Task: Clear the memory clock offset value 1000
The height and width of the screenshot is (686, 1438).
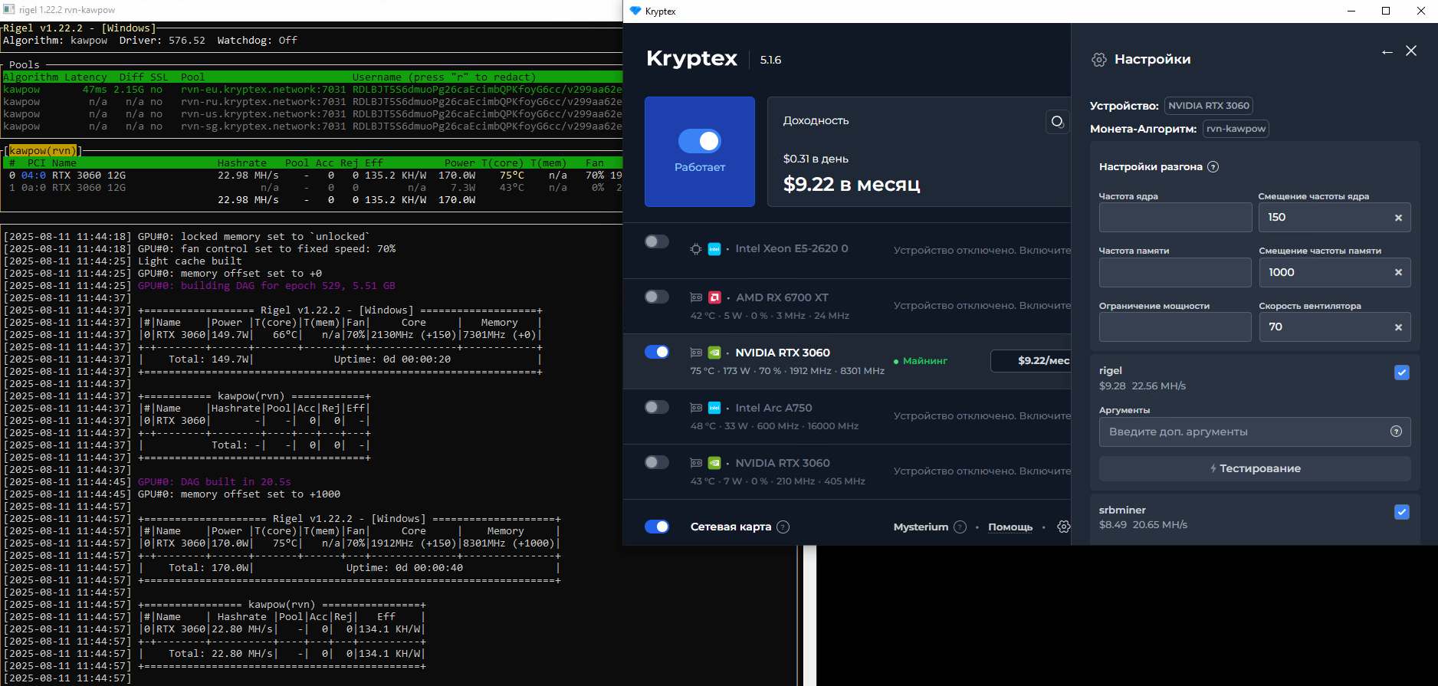Action: (1398, 273)
